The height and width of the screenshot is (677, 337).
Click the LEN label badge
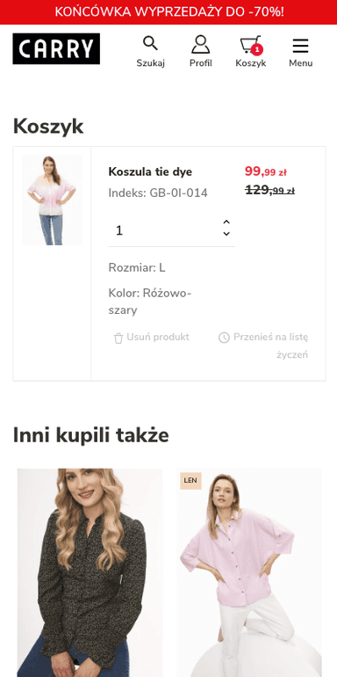click(x=190, y=481)
